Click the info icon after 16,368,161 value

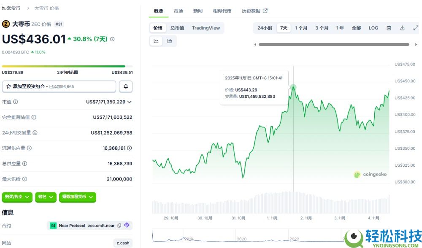pyautogui.click(x=130, y=148)
